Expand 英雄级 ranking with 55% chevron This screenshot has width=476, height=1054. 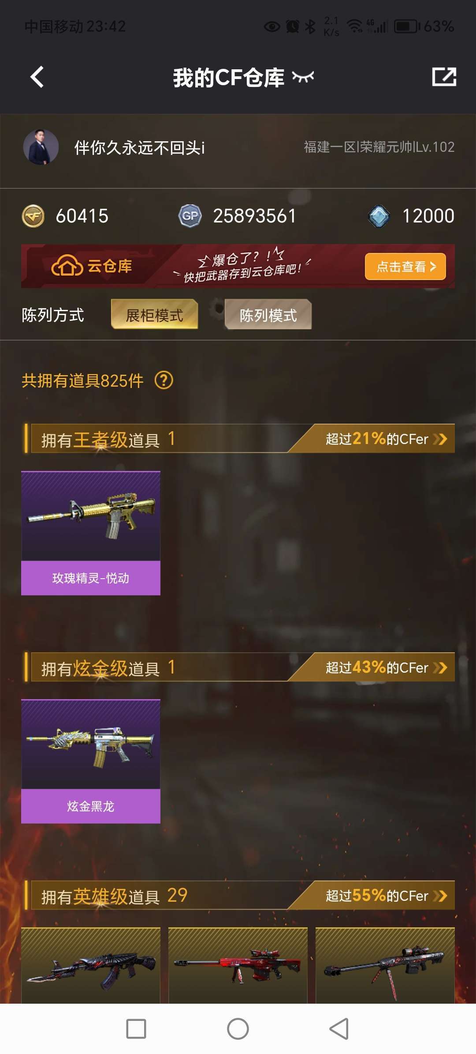click(x=440, y=896)
